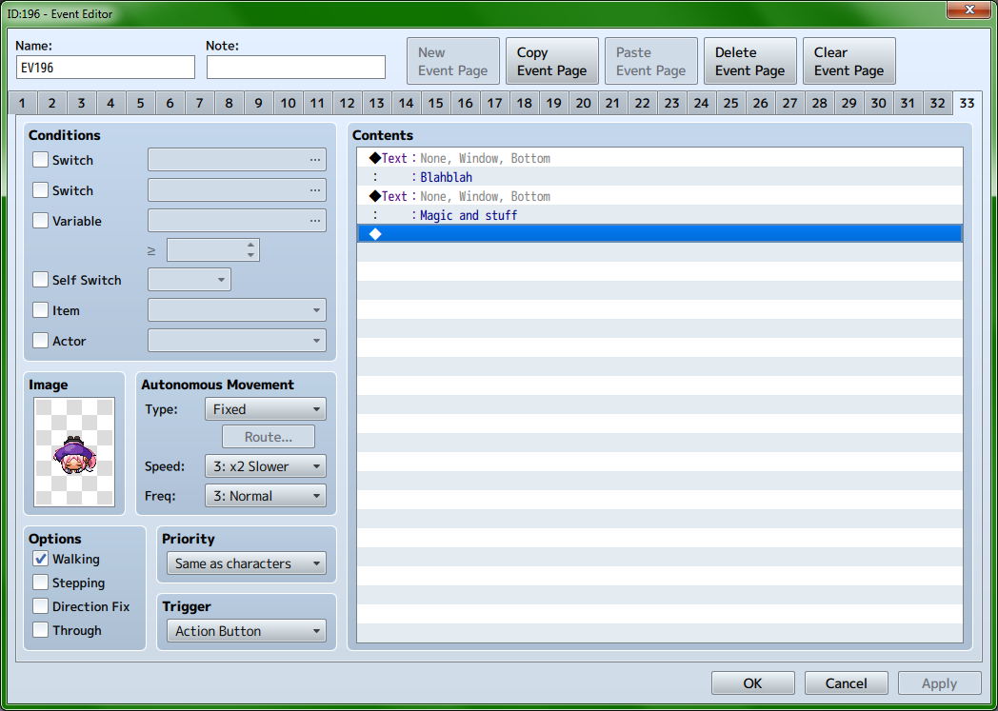
Task: Confirm with the OK button
Action: point(753,683)
